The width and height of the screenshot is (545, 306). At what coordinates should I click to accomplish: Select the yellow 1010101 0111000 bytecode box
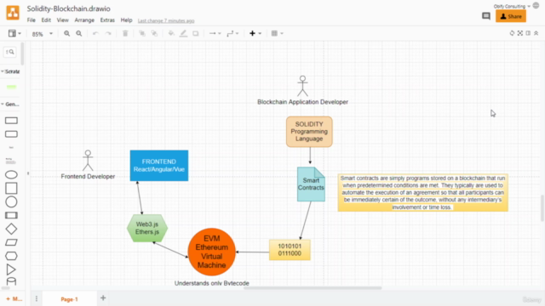tap(290, 250)
